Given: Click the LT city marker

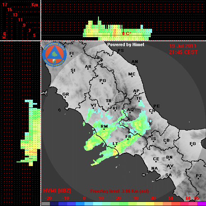Looking at the screenshot, I should pyautogui.click(x=115, y=147).
